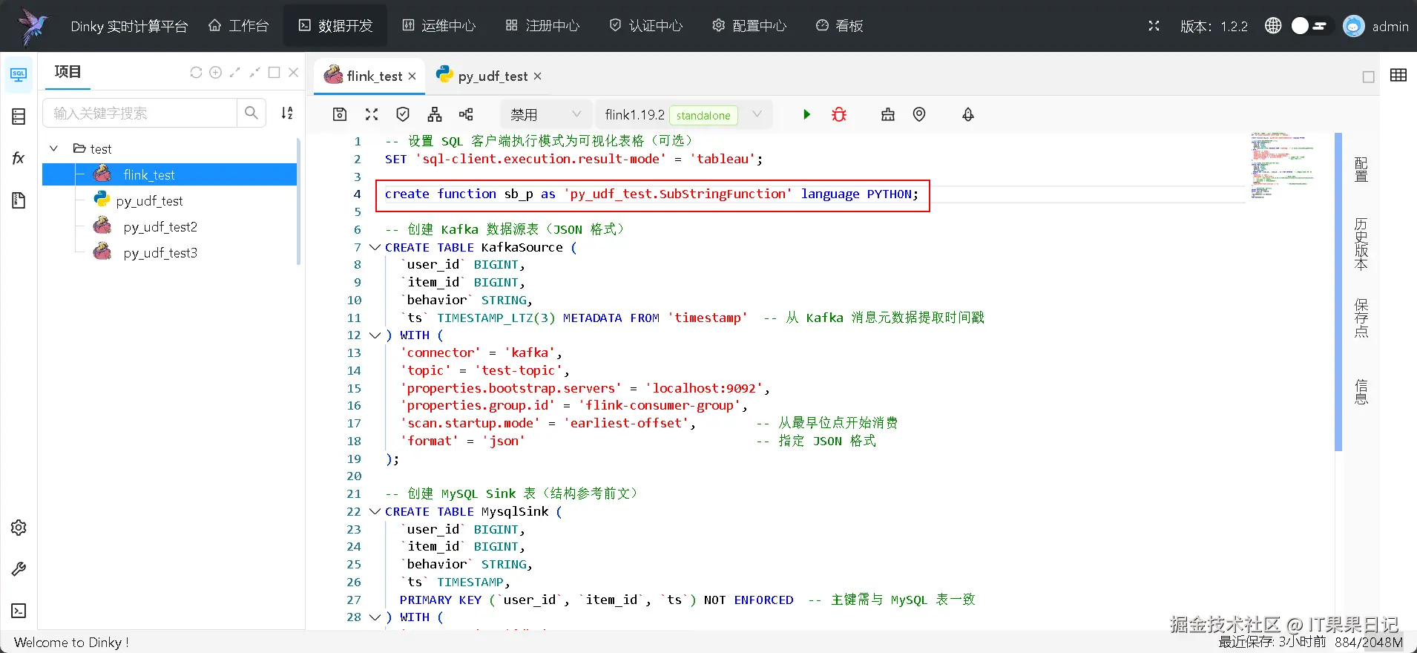Open the 禁用 dropdown
This screenshot has width=1417, height=653.
click(545, 114)
